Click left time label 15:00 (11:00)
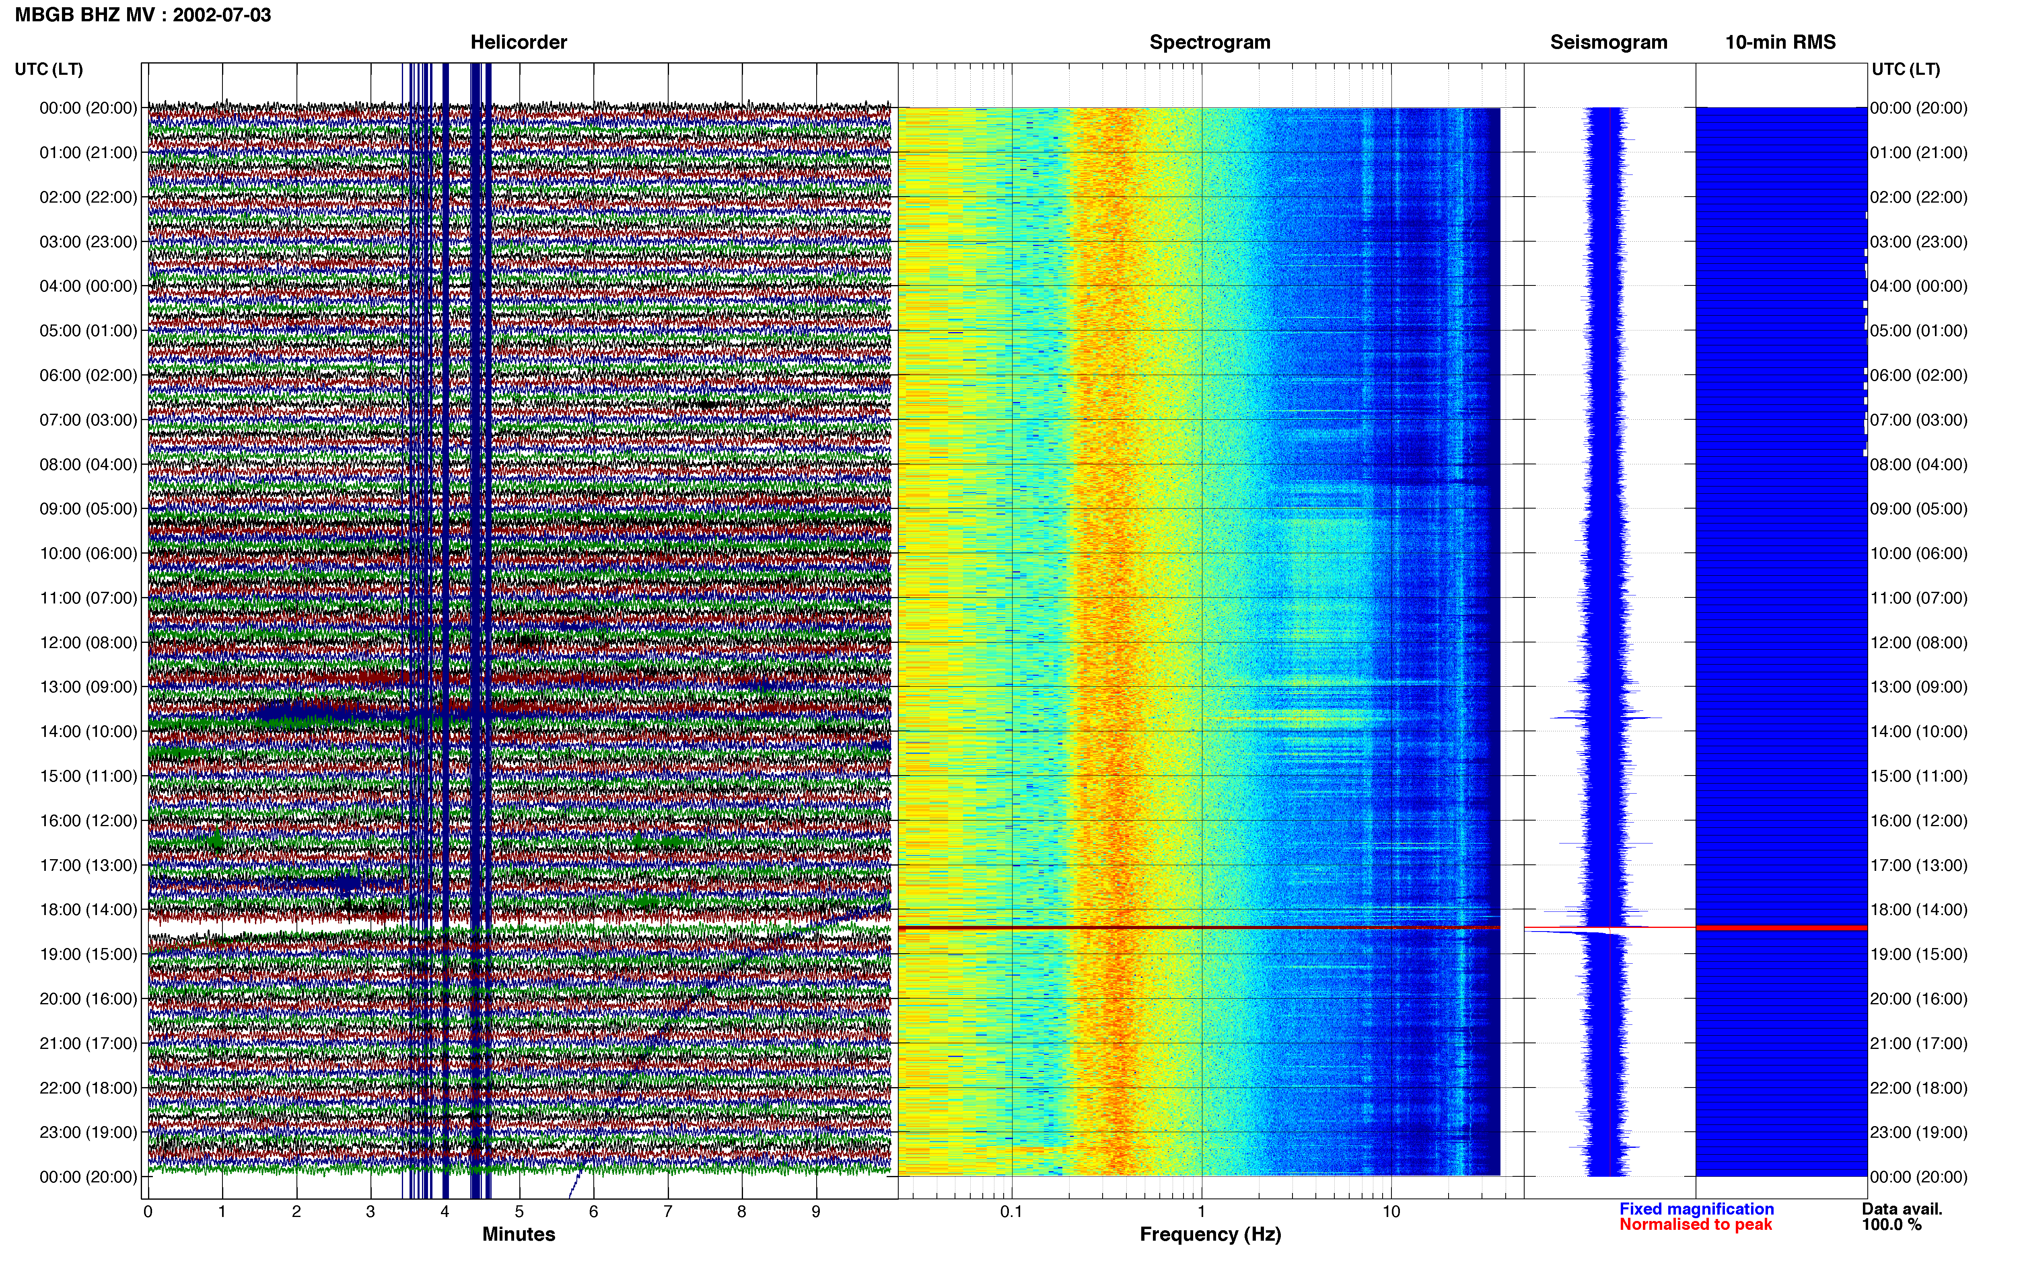Screen dimensions: 2019x1262 tap(88, 776)
